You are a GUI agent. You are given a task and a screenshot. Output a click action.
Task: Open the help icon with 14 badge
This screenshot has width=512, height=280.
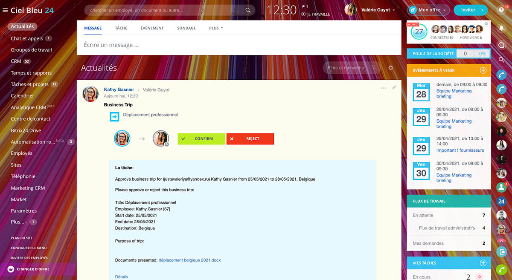(501, 11)
